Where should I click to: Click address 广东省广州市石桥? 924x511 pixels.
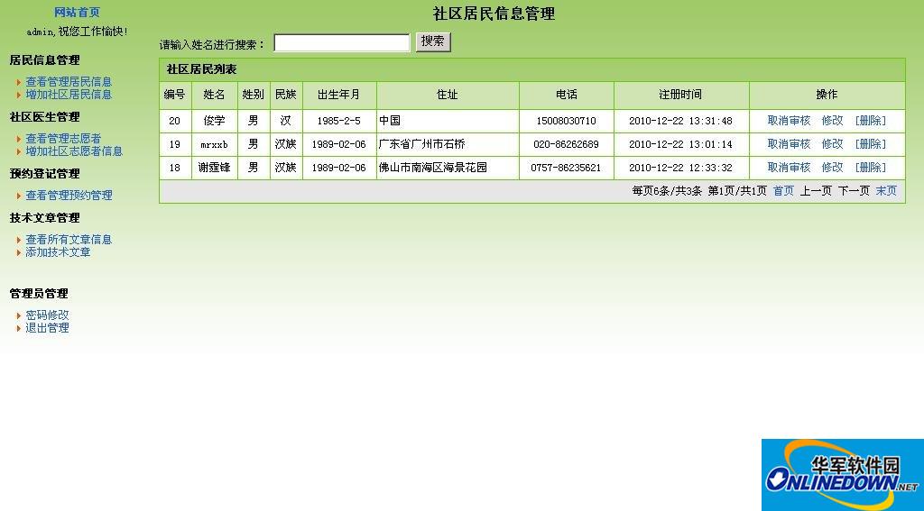click(x=422, y=144)
